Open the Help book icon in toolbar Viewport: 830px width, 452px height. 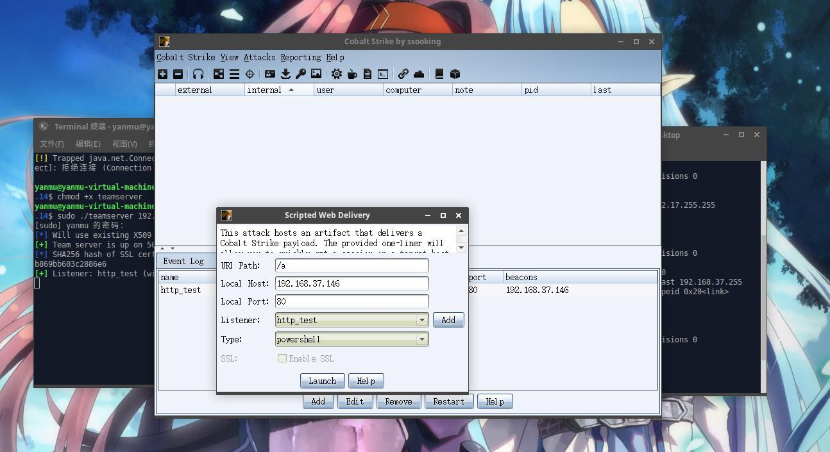pos(439,74)
